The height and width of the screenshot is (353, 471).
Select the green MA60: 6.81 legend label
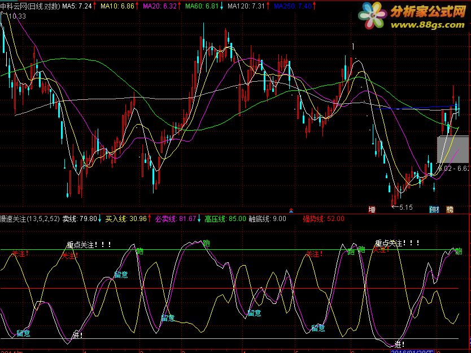click(202, 6)
